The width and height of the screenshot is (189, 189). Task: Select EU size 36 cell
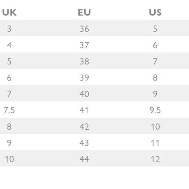84,29
